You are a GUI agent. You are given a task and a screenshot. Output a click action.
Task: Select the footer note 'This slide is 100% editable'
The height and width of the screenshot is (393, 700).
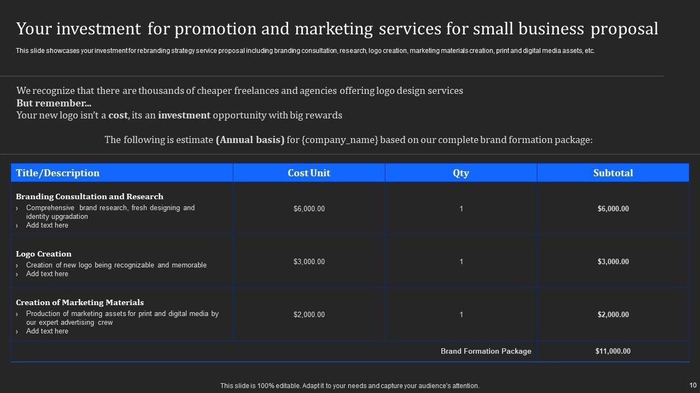[350, 386]
